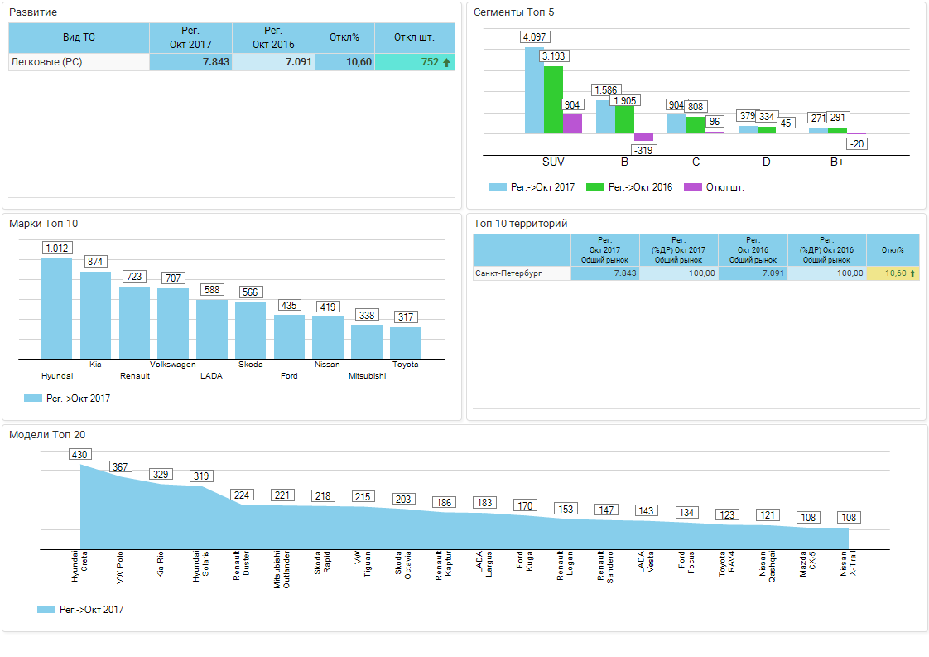Select the blue SUV bar showing 4.097
The height and width of the screenshot is (657, 929).
coord(534,90)
